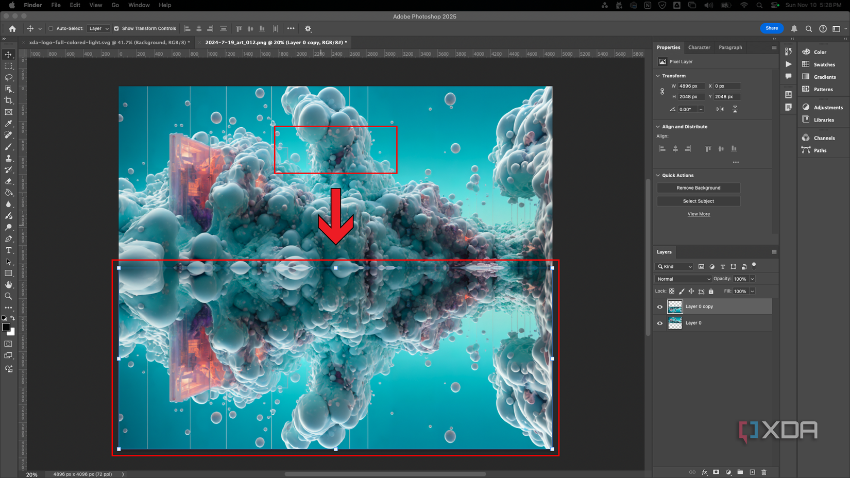Click the foreground color swatch

coord(6,327)
